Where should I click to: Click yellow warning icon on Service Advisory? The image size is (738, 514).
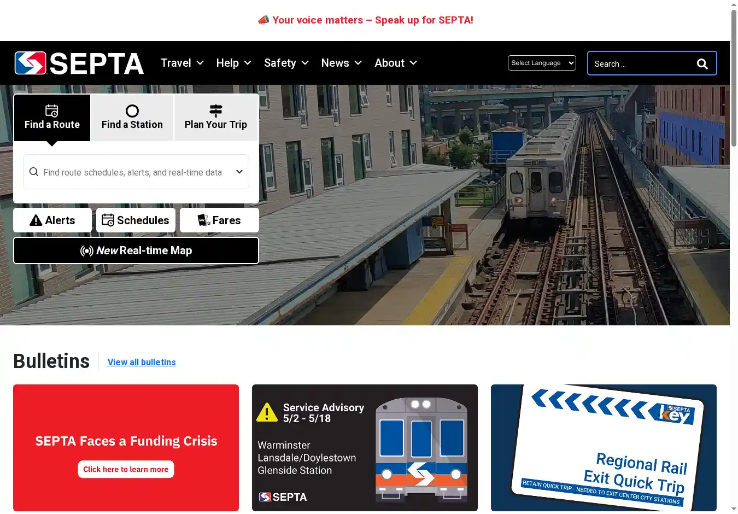267,413
